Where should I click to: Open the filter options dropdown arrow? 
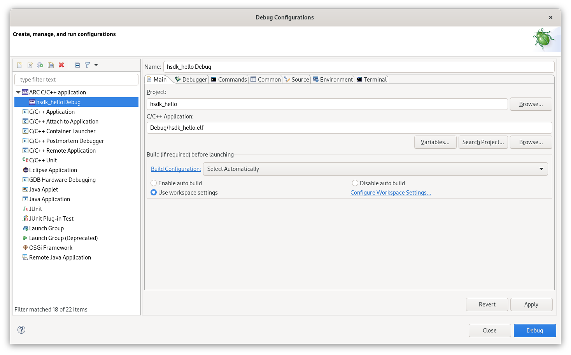pos(96,65)
